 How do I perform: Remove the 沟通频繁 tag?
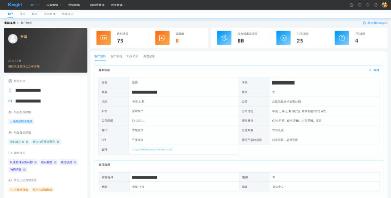point(24,170)
